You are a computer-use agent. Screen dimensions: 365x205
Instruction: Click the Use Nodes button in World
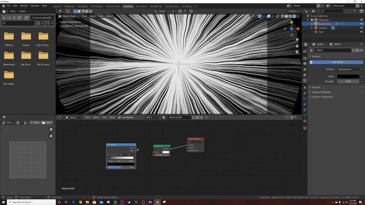pyautogui.click(x=336, y=62)
